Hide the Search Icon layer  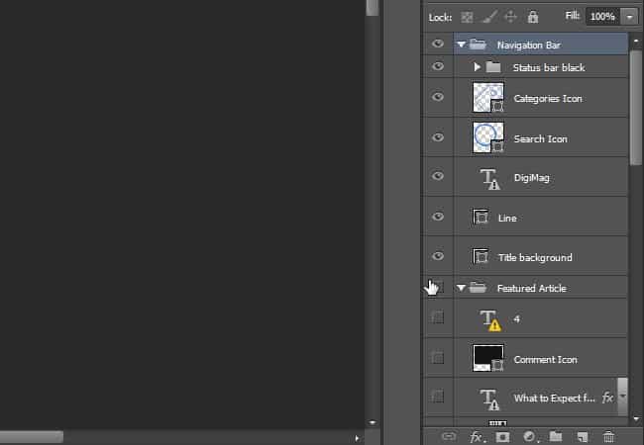click(x=438, y=137)
